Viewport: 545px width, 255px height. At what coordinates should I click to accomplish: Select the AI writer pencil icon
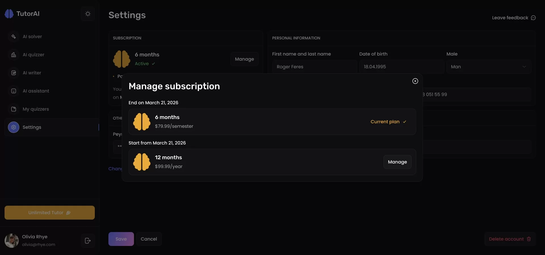click(13, 73)
